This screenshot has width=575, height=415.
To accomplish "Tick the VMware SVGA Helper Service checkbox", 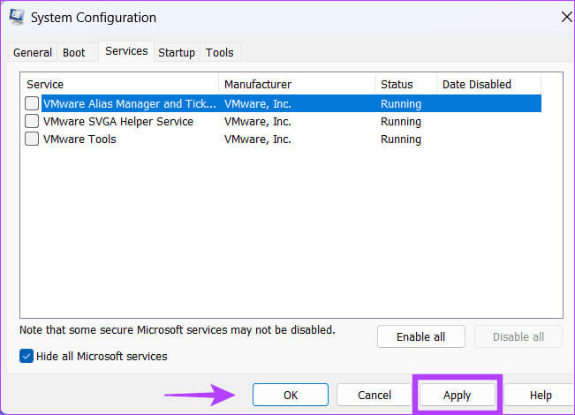I will click(x=32, y=121).
